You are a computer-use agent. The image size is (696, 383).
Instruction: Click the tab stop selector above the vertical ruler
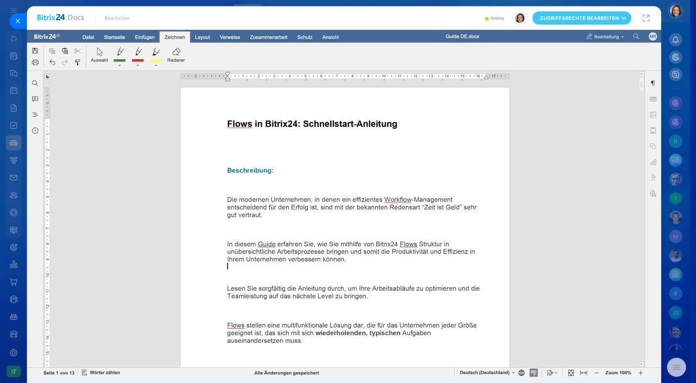tap(47, 77)
